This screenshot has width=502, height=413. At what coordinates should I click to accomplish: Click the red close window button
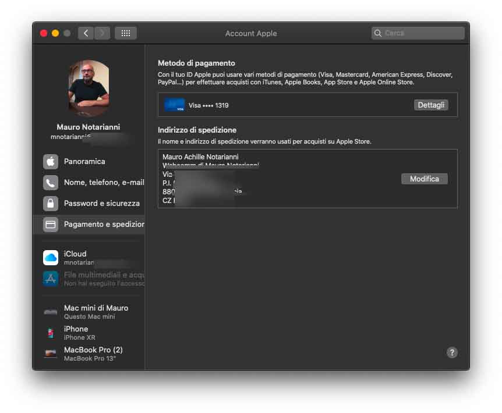44,33
